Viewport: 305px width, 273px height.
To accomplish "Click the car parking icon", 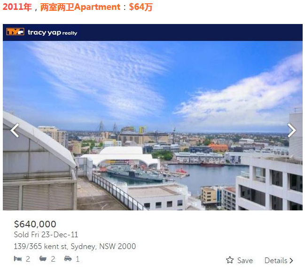I will pyautogui.click(x=68, y=258).
